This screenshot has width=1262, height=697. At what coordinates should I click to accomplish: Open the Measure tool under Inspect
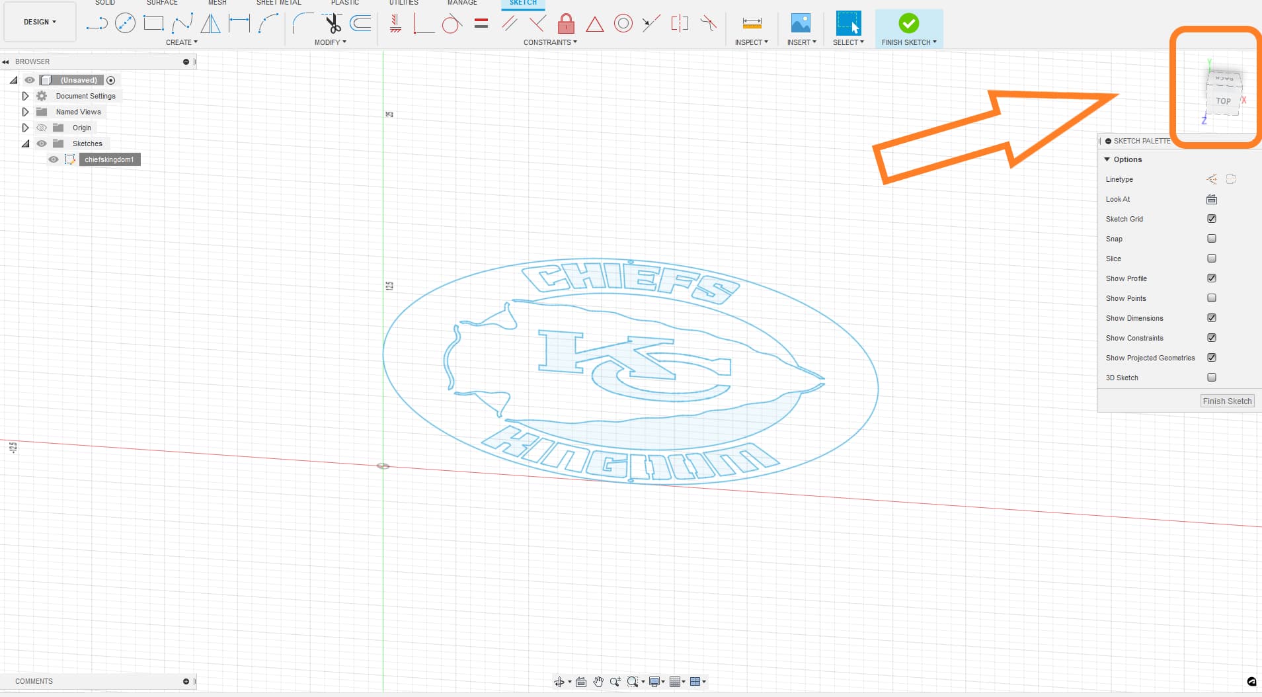[752, 24]
